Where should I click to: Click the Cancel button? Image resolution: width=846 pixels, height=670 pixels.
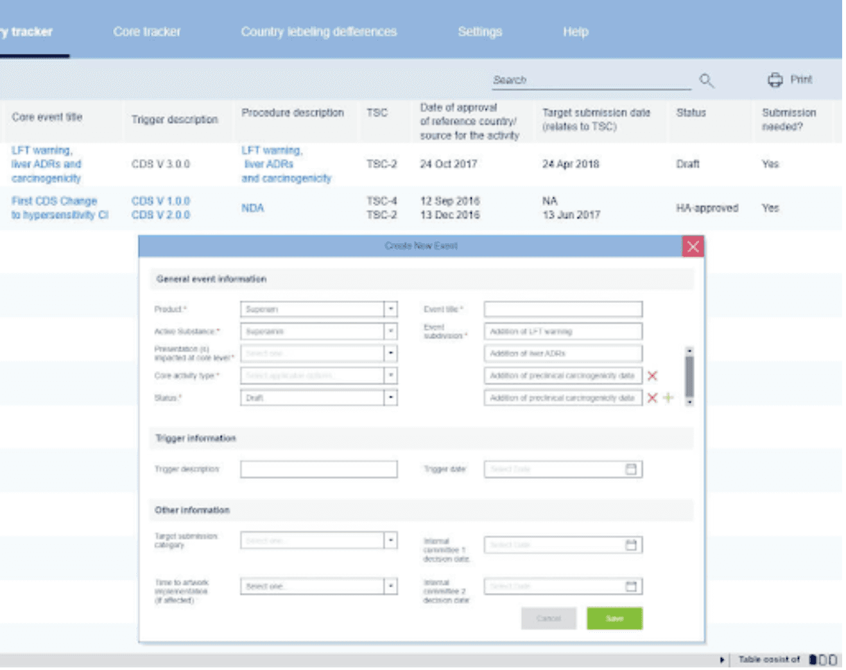pyautogui.click(x=548, y=619)
